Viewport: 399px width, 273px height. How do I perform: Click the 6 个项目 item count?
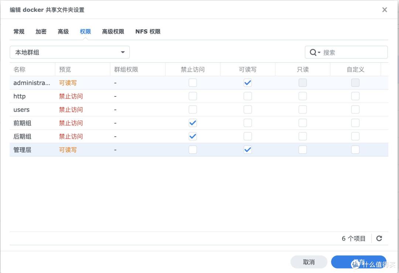tap(354, 238)
